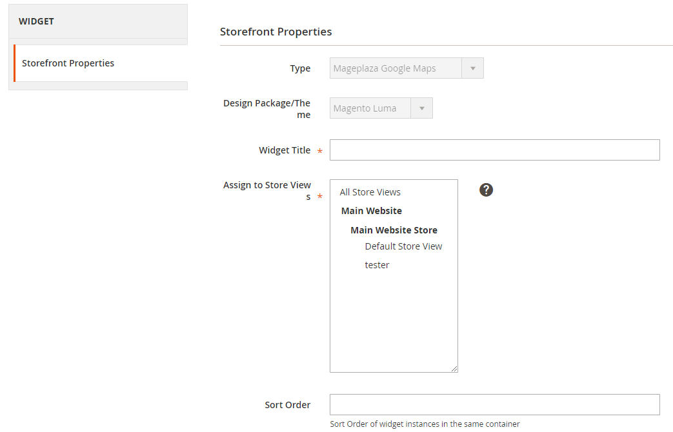Select Default Store View in list
This screenshot has width=673, height=432.
pyautogui.click(x=403, y=246)
